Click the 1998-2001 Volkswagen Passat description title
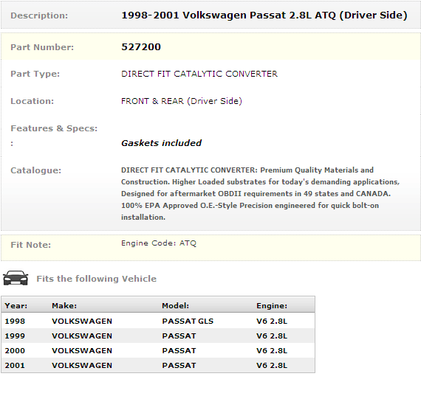The image size is (421, 396). click(264, 15)
